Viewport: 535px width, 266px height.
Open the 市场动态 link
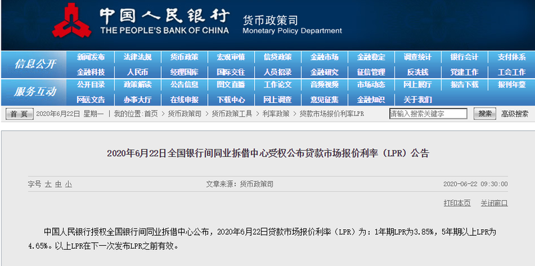click(371, 85)
